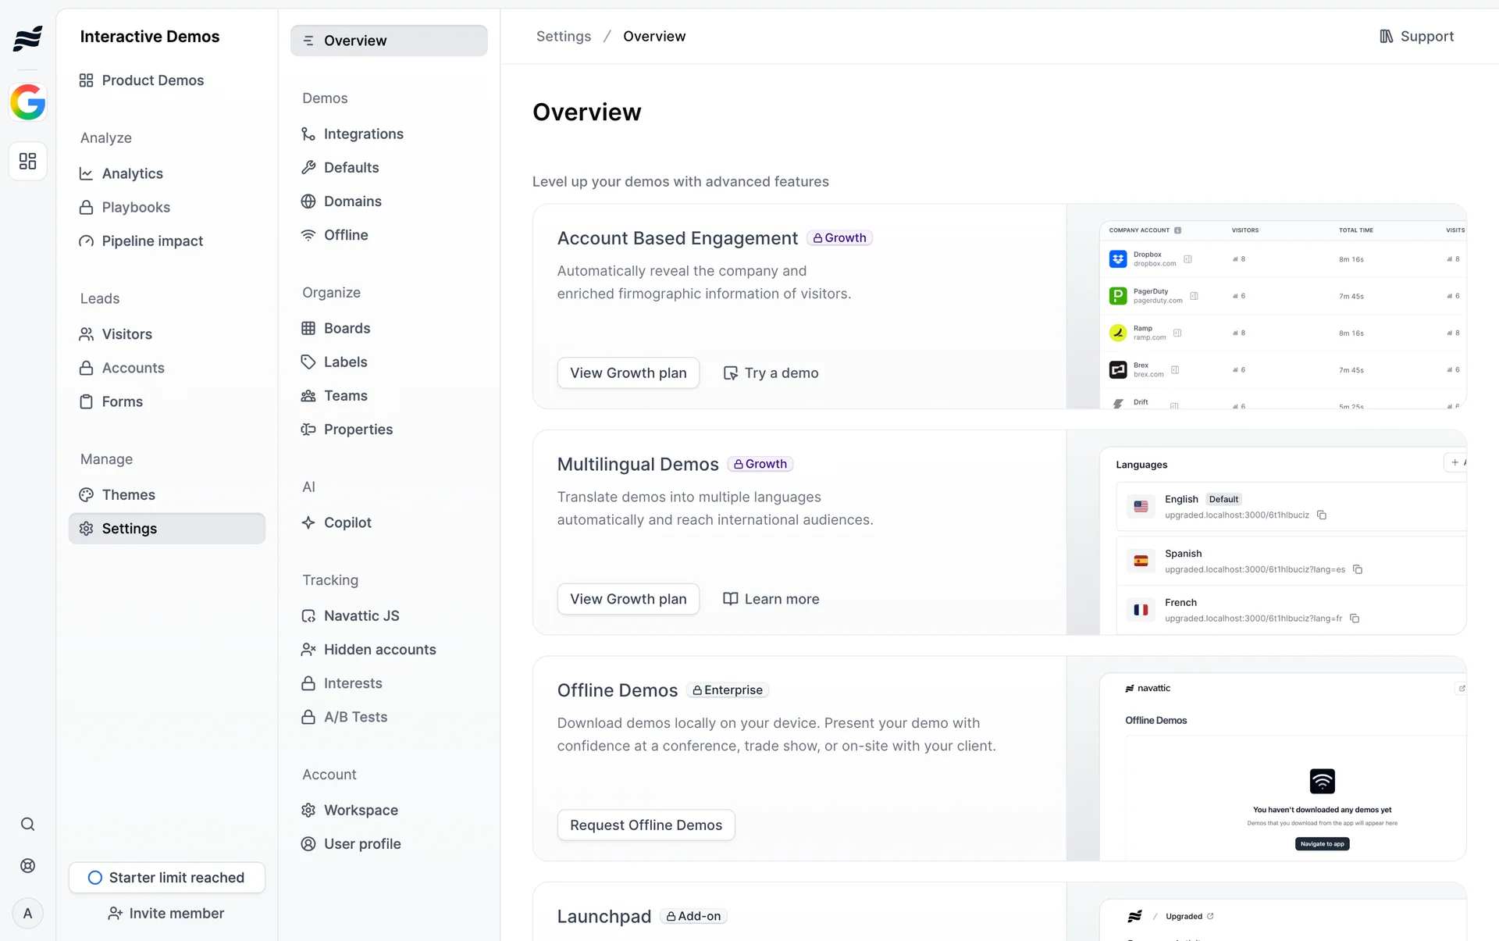The image size is (1499, 941).
Task: Open the user avatar 'A'
Action: tap(28, 913)
